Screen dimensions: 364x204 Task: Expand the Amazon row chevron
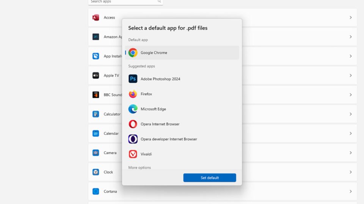coord(351,37)
